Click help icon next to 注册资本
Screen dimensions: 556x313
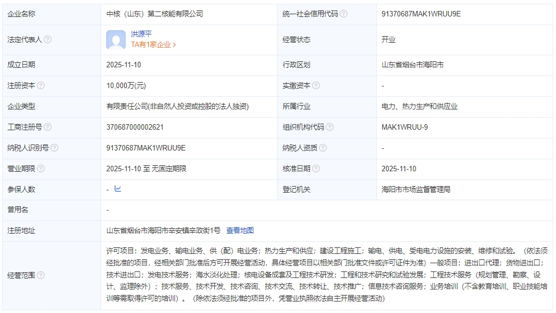[40, 85]
